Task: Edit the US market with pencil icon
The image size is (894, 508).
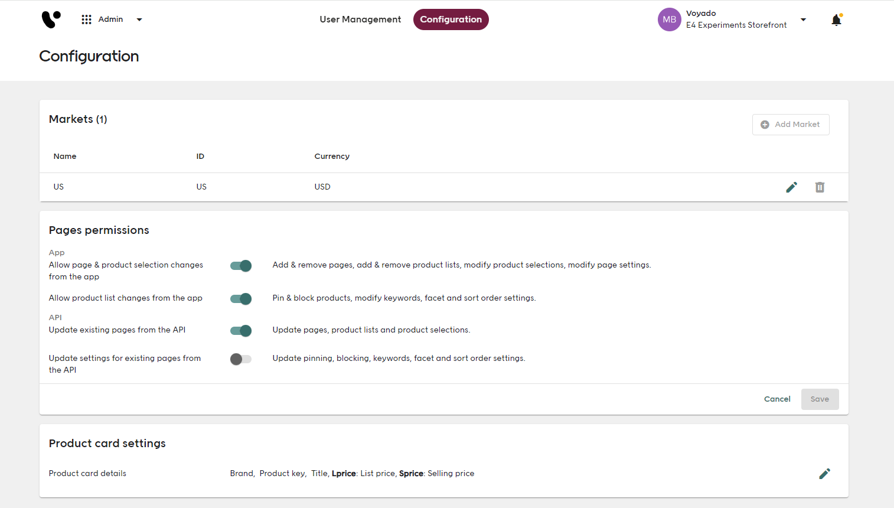Action: (x=792, y=187)
